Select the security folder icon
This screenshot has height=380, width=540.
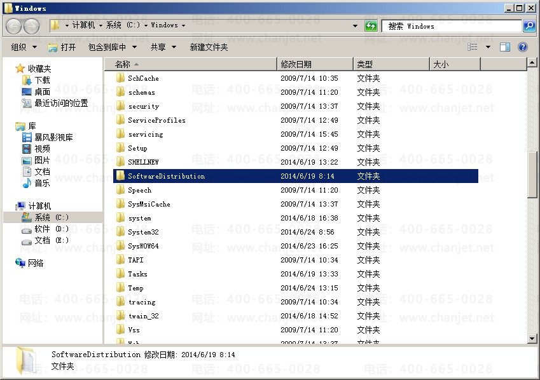point(120,106)
